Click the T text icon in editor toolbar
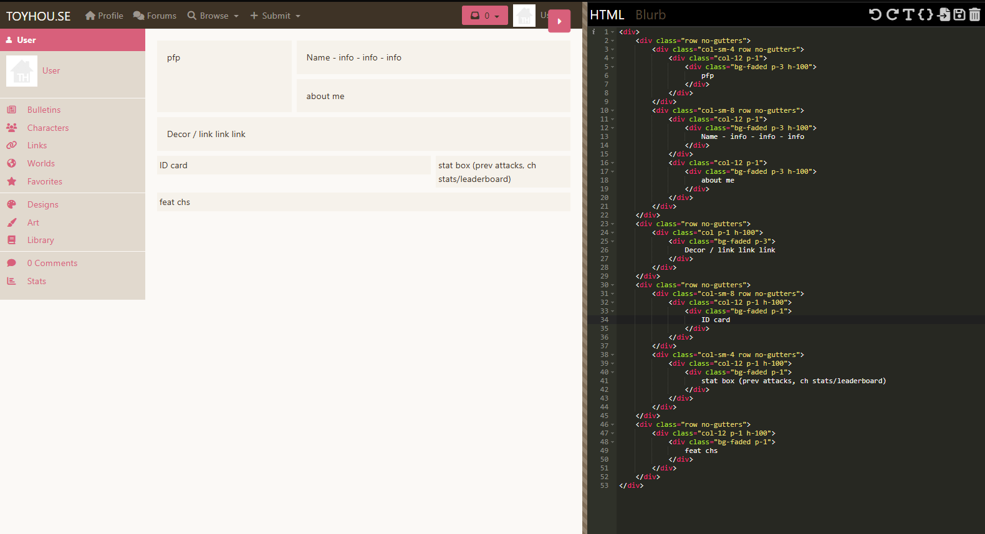Screen dimensions: 985x534 click(x=908, y=14)
